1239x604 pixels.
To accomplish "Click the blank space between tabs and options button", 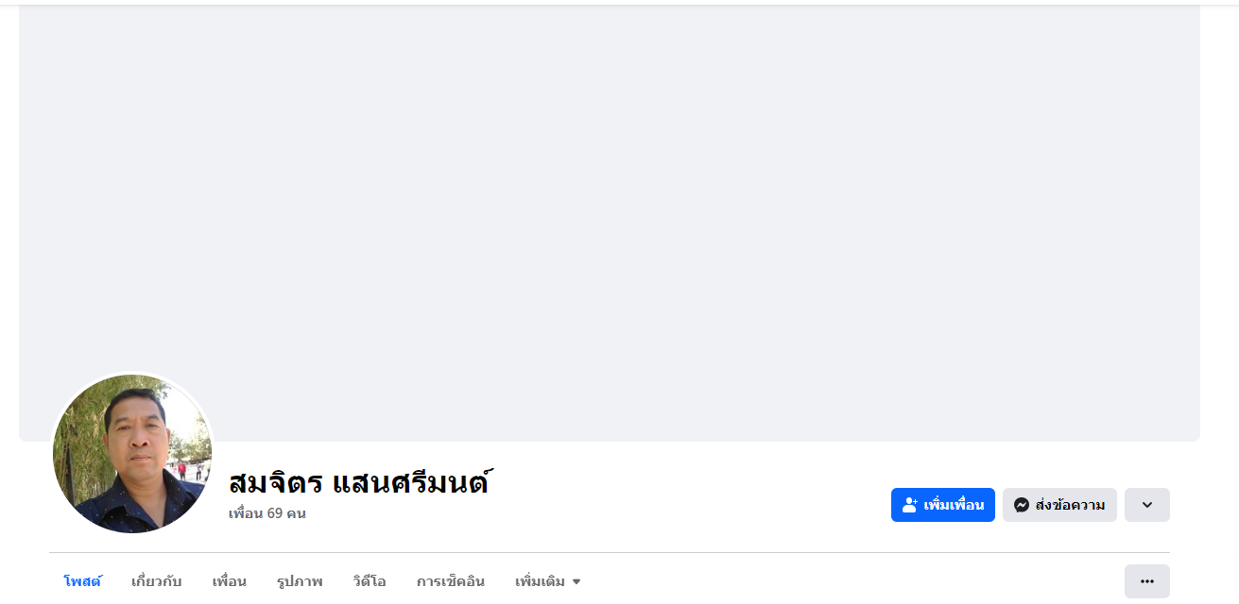I will point(851,581).
